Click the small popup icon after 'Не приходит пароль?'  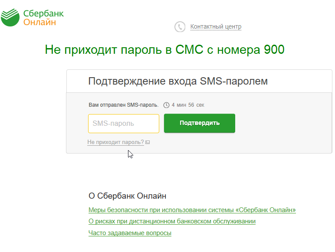coord(148,142)
